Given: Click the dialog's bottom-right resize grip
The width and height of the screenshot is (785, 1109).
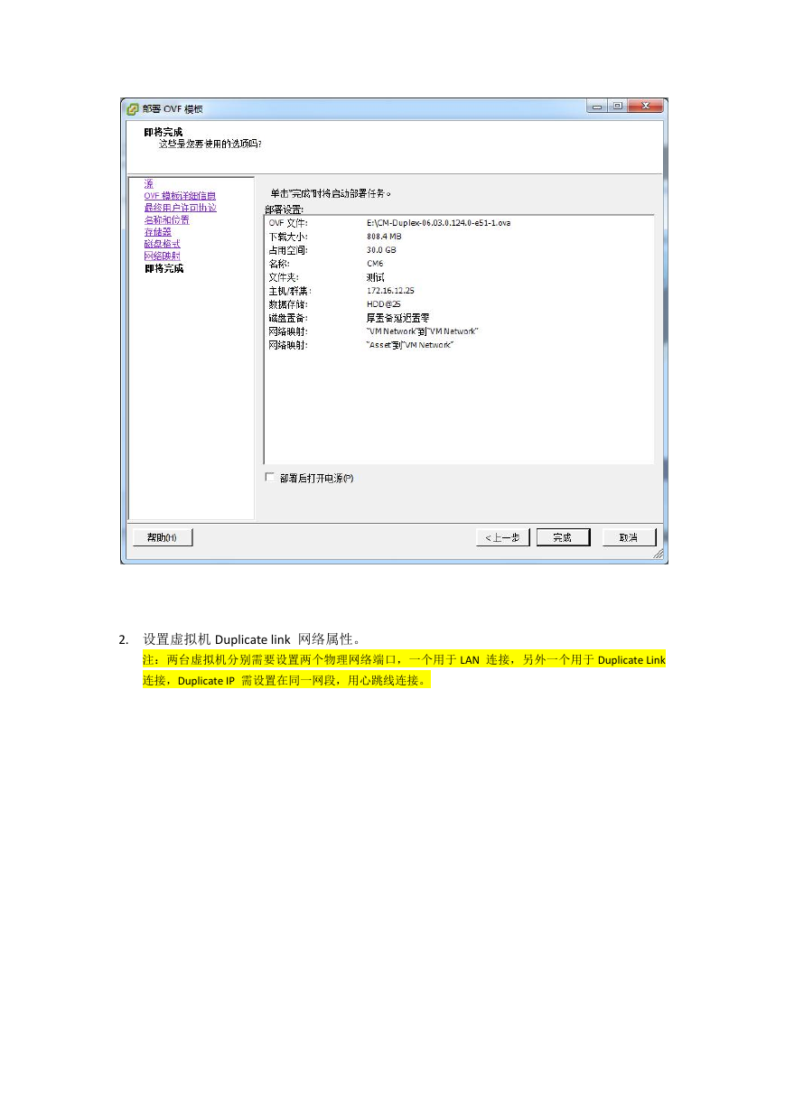Looking at the screenshot, I should pos(659,553).
